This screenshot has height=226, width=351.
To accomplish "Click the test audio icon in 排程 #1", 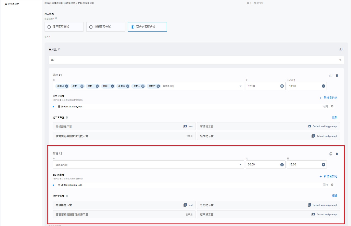I will coord(185,126).
